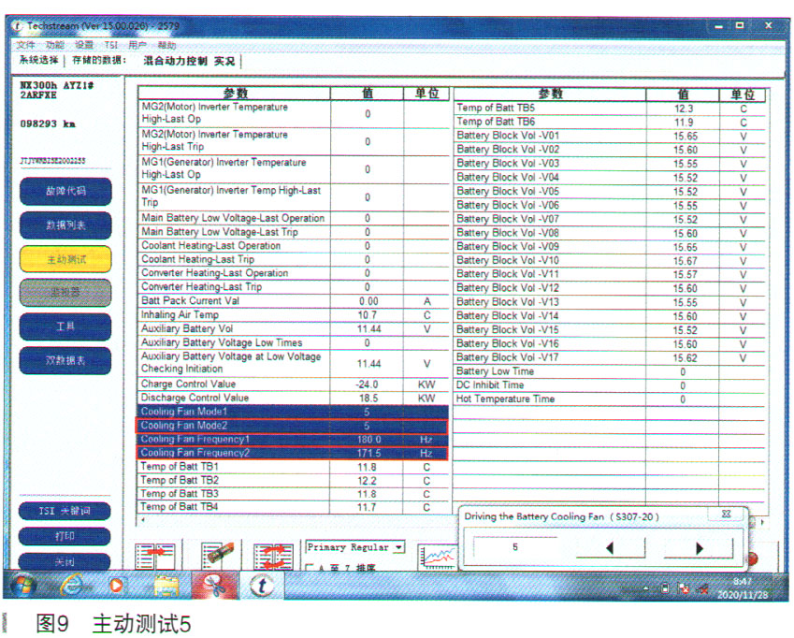Select the Cooling Fan Mode2 row
Viewport: 794px width, 638px height.
(293, 426)
